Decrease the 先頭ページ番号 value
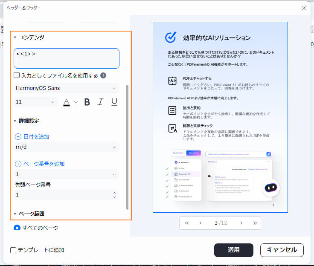This screenshot has height=266, width=314. click(x=114, y=197)
